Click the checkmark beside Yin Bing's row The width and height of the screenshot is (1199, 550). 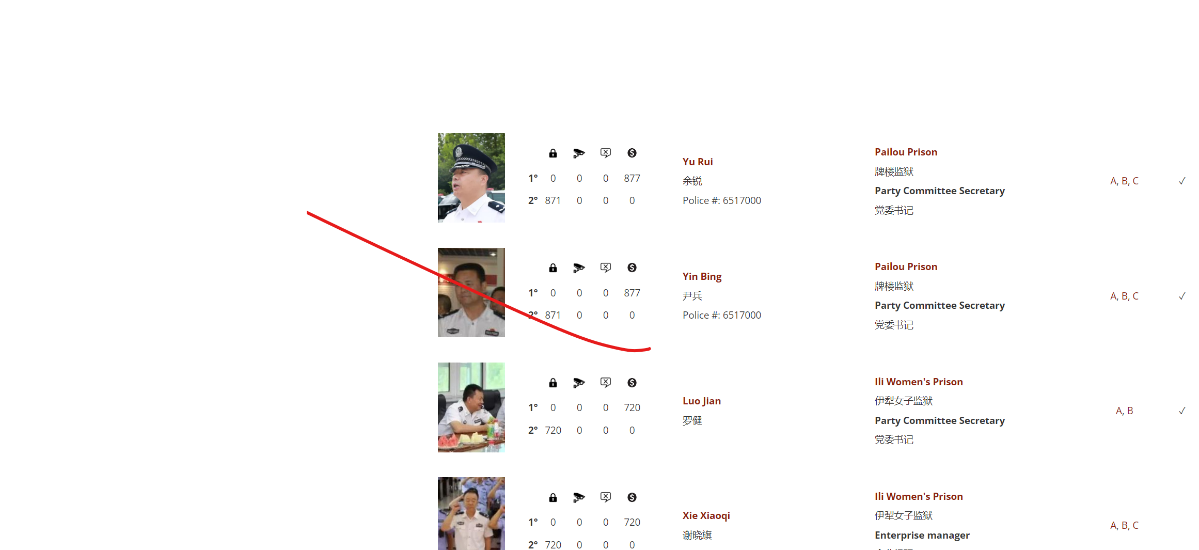(1182, 296)
